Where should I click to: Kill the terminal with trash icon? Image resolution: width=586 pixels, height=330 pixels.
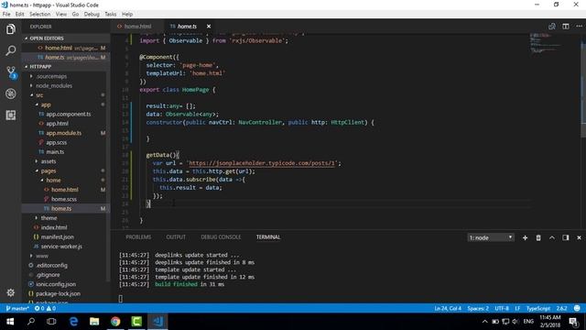click(x=538, y=237)
